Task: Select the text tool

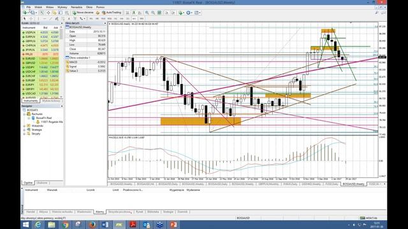Action: tap(69, 18)
